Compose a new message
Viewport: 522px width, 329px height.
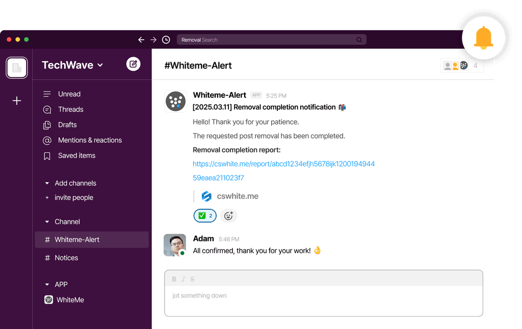coord(133,64)
